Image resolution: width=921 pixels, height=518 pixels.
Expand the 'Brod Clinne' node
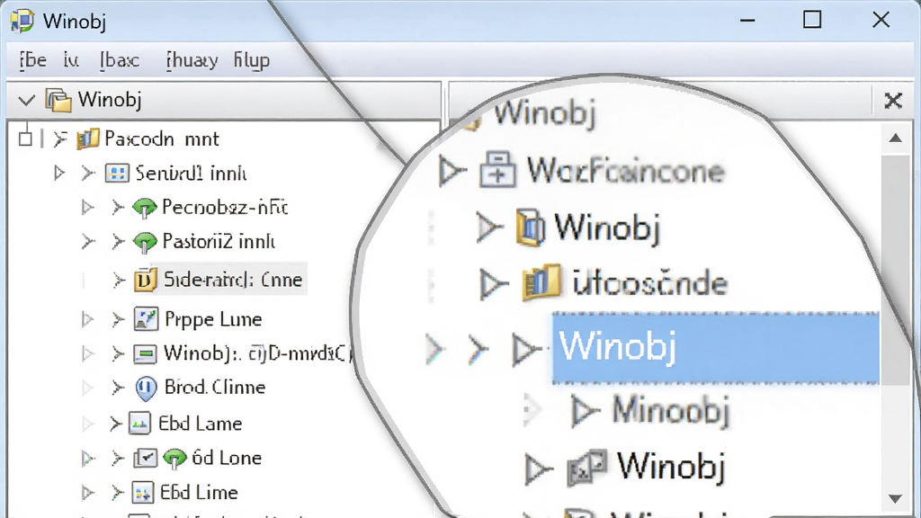[x=87, y=388]
